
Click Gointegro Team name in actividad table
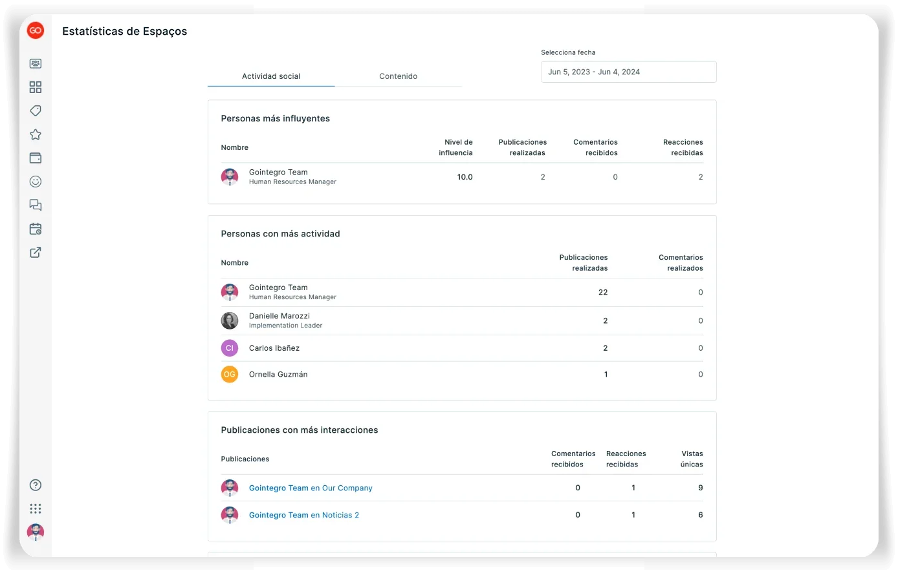coord(278,287)
